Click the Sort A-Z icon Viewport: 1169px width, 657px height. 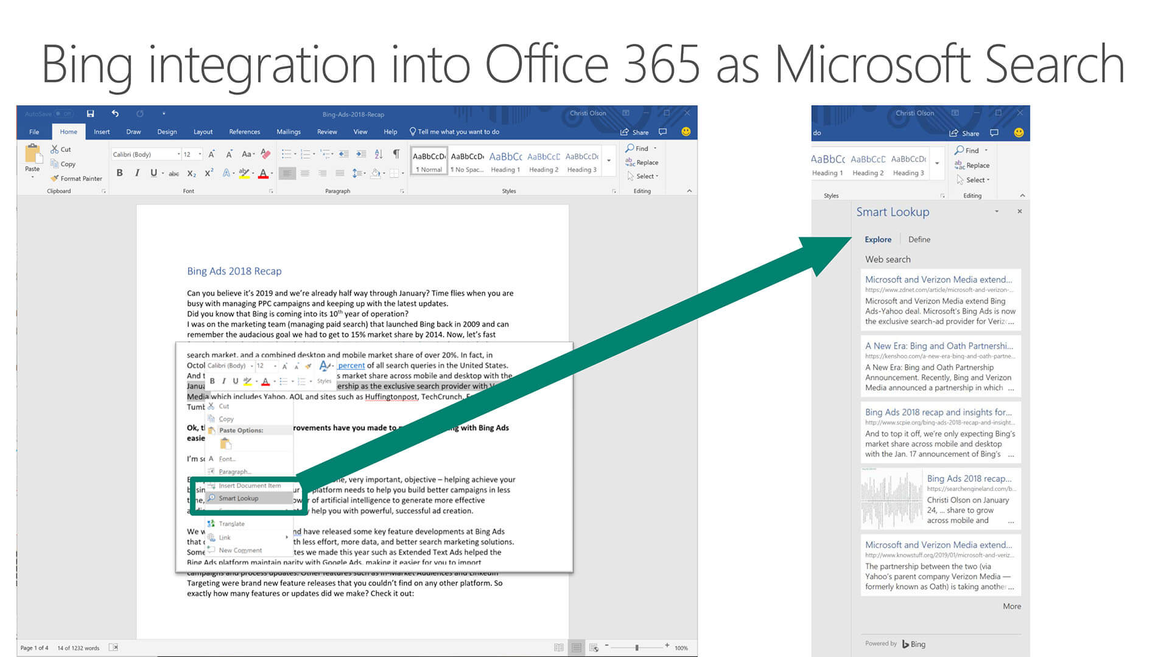(x=379, y=155)
